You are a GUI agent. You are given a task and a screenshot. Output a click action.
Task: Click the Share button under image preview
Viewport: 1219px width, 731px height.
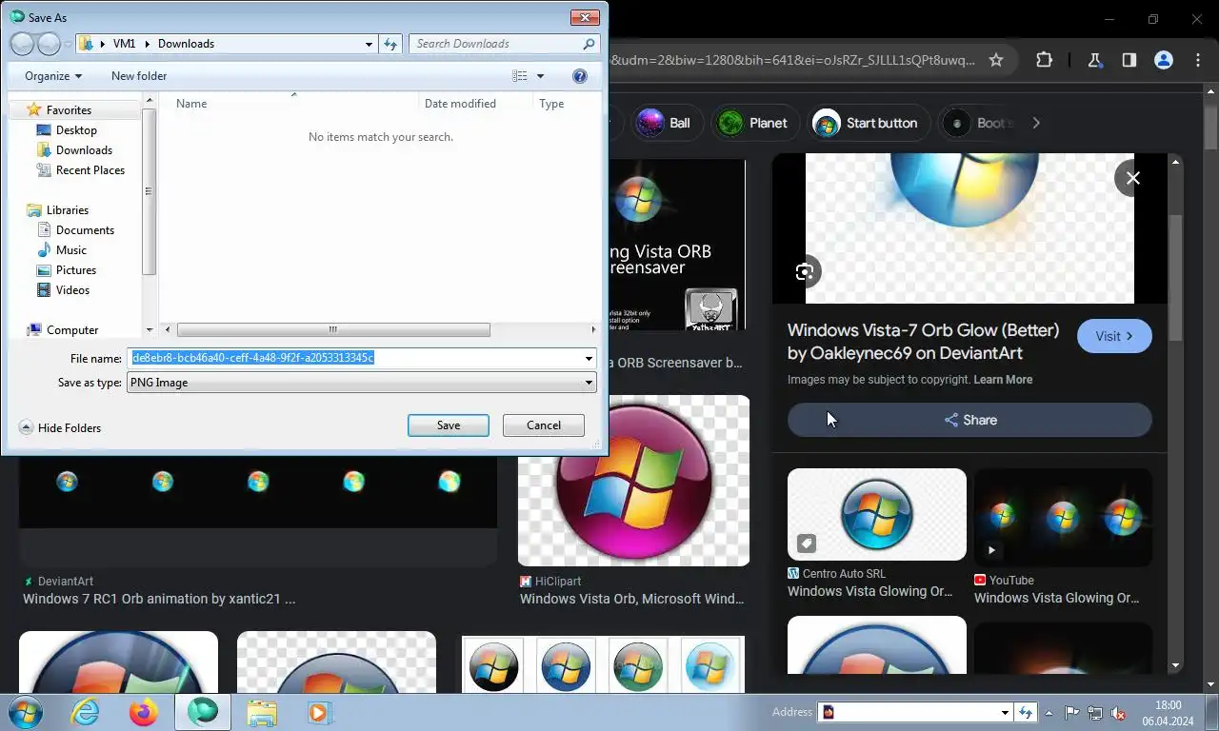point(969,420)
